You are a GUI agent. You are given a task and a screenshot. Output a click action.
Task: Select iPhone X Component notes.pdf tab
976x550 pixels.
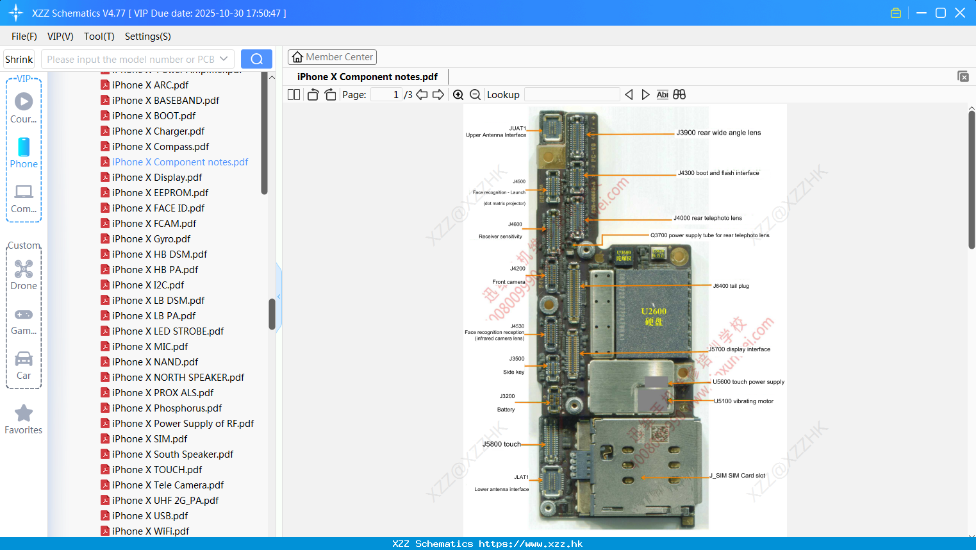(367, 77)
